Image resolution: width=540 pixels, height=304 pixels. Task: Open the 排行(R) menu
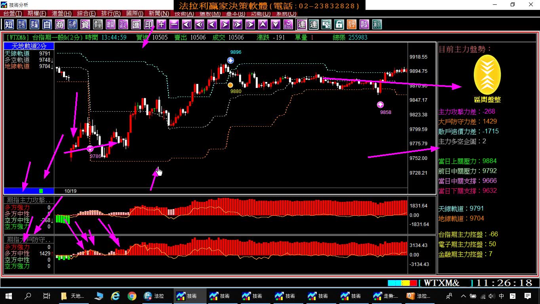coord(111,13)
